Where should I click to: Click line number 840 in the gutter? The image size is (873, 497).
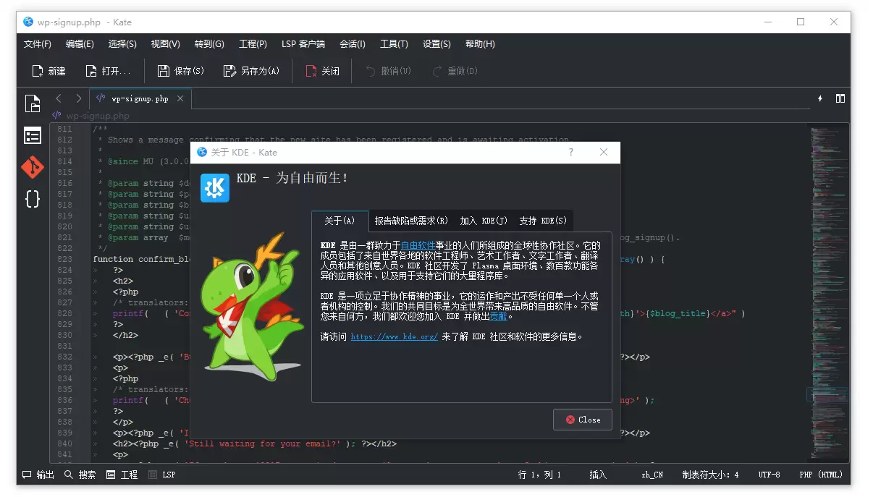pos(64,443)
